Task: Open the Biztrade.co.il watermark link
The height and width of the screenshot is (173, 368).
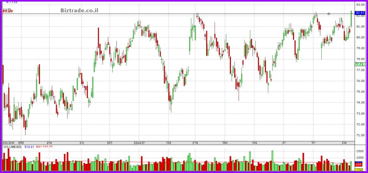Action: tap(79, 10)
